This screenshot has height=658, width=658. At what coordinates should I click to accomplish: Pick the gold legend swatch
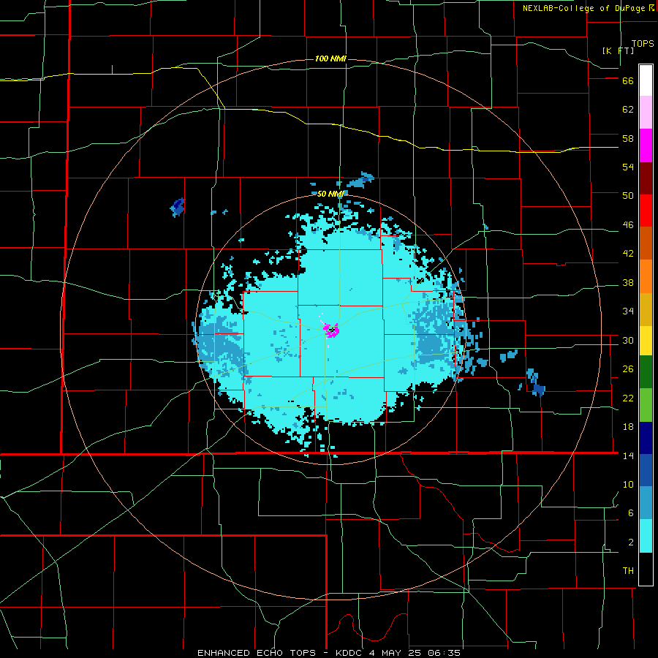[x=646, y=309]
